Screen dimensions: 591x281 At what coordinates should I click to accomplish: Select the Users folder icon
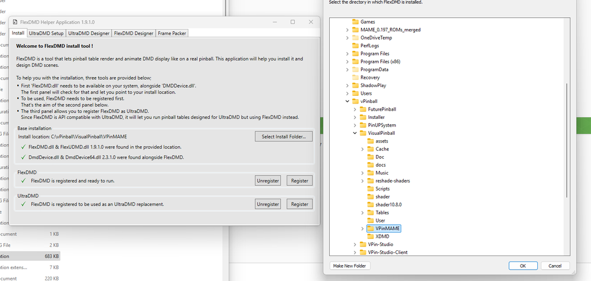coord(355,93)
